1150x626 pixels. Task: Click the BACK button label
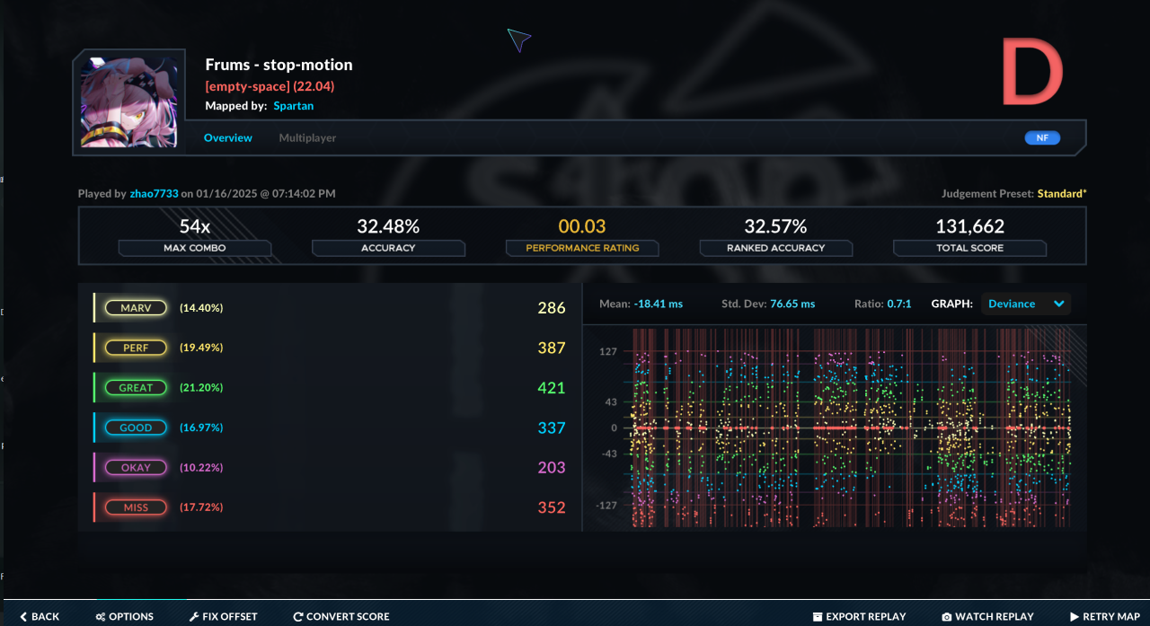(46, 617)
